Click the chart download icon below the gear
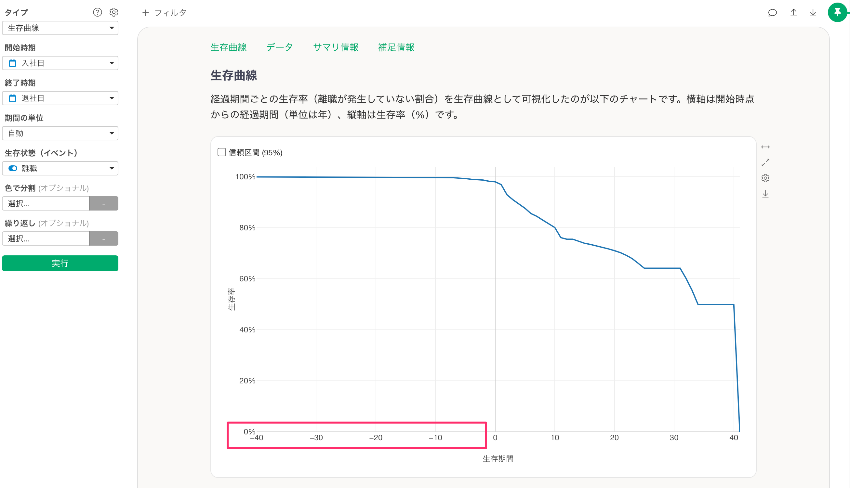This screenshot has height=488, width=850. point(765,194)
